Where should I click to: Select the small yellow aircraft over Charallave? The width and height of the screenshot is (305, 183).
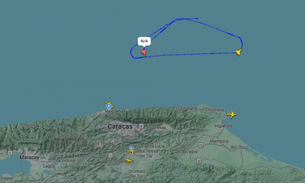(x=128, y=161)
